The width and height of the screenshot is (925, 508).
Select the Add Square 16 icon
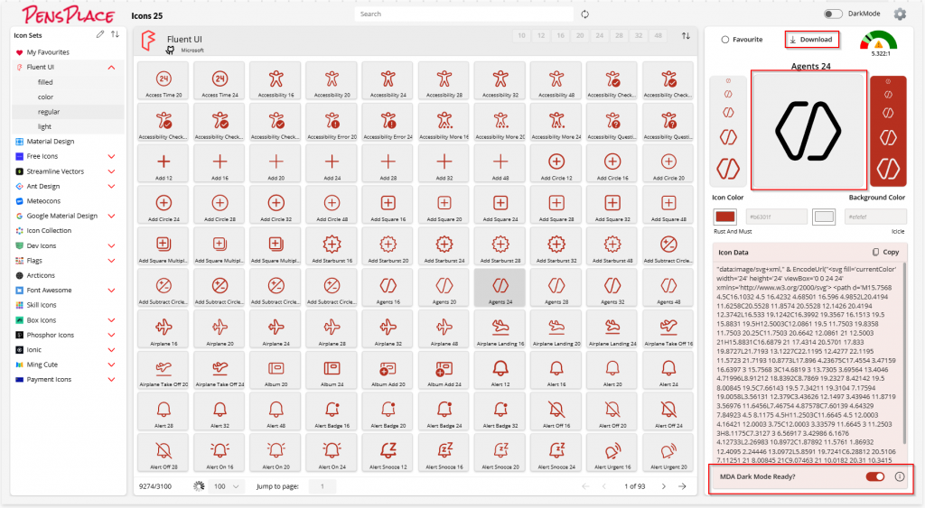(388, 205)
